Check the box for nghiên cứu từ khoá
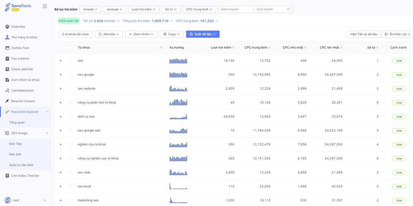The height and width of the screenshot is (206, 413). (x=70, y=144)
